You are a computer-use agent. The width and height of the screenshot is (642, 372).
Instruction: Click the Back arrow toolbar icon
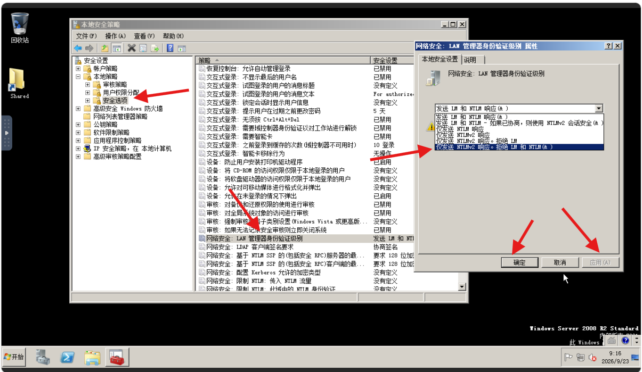click(78, 48)
